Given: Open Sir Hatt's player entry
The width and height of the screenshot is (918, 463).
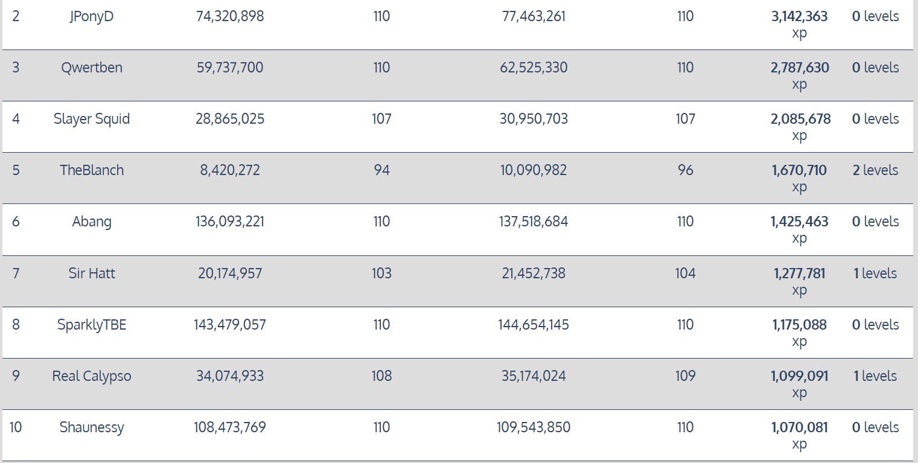Looking at the screenshot, I should tap(92, 273).
